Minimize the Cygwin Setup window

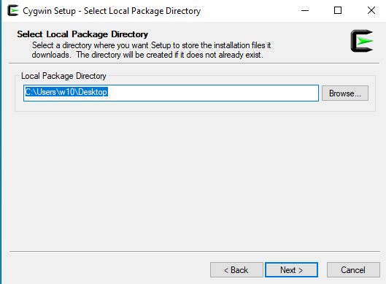(305, 11)
